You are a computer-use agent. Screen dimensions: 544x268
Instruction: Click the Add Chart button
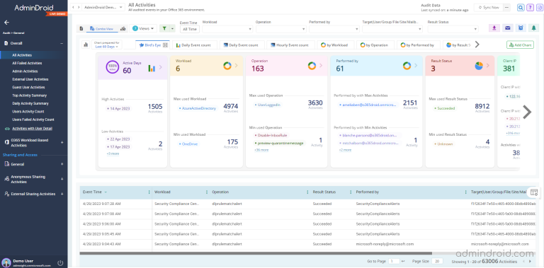[x=520, y=45]
